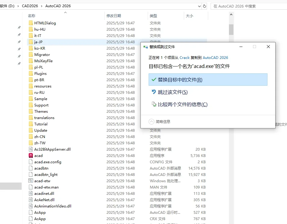Image resolution: width=287 pixels, height=224 pixels.
Task: Click the replace-or-skip dialog title icon
Action: coord(146,47)
